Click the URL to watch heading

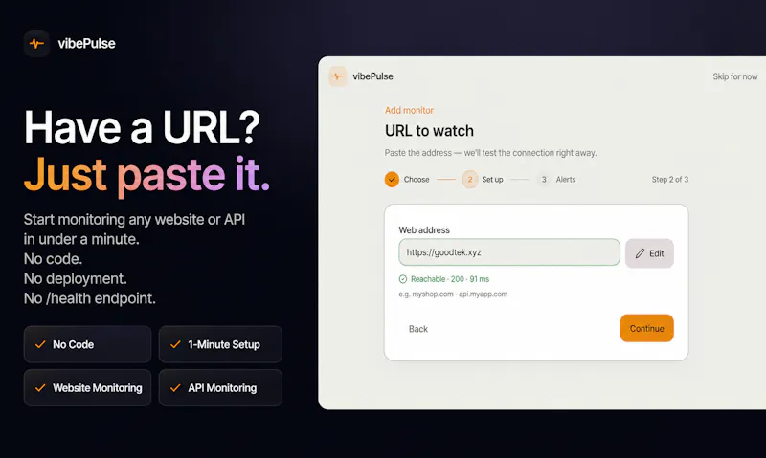(x=429, y=131)
